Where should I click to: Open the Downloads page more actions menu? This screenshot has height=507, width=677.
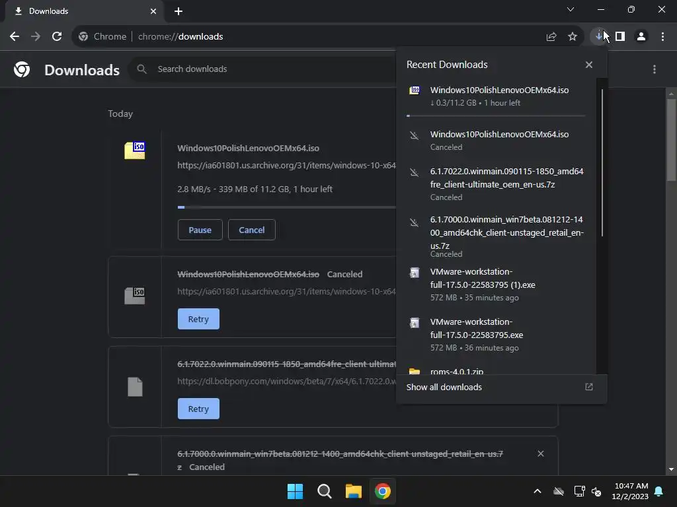(x=655, y=69)
